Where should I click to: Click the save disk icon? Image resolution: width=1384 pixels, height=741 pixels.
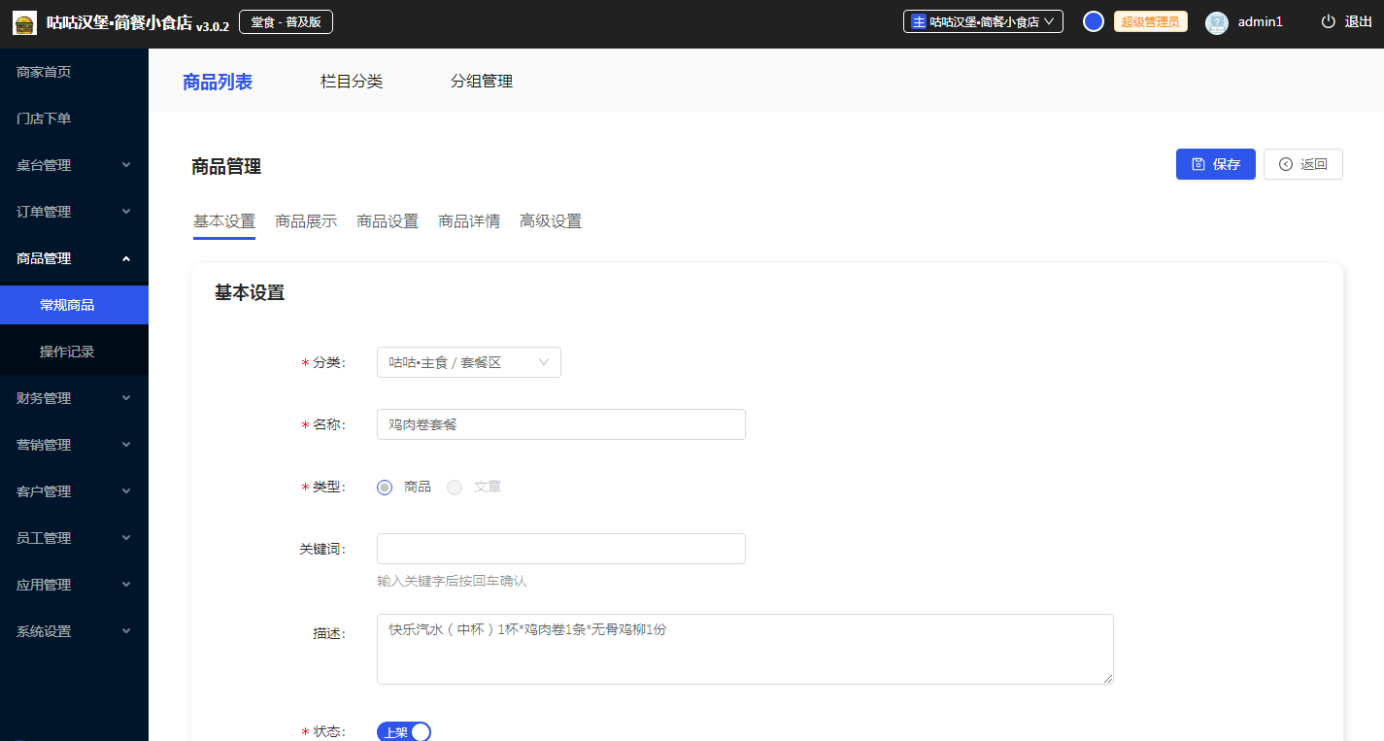point(1198,164)
